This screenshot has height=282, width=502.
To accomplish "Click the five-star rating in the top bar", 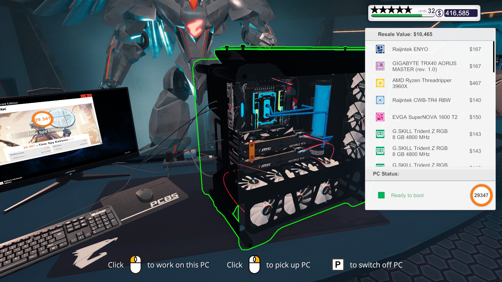I will point(391,10).
